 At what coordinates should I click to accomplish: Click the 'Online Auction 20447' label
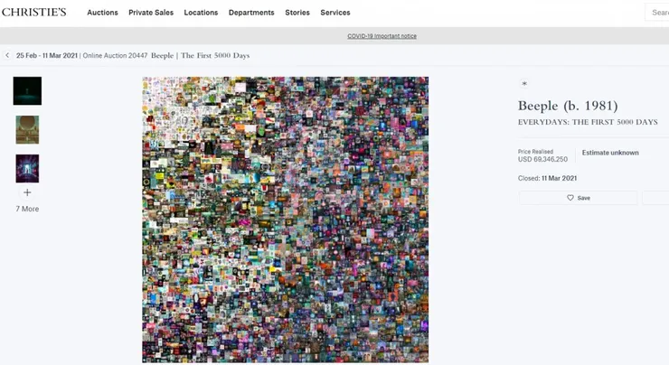point(115,55)
